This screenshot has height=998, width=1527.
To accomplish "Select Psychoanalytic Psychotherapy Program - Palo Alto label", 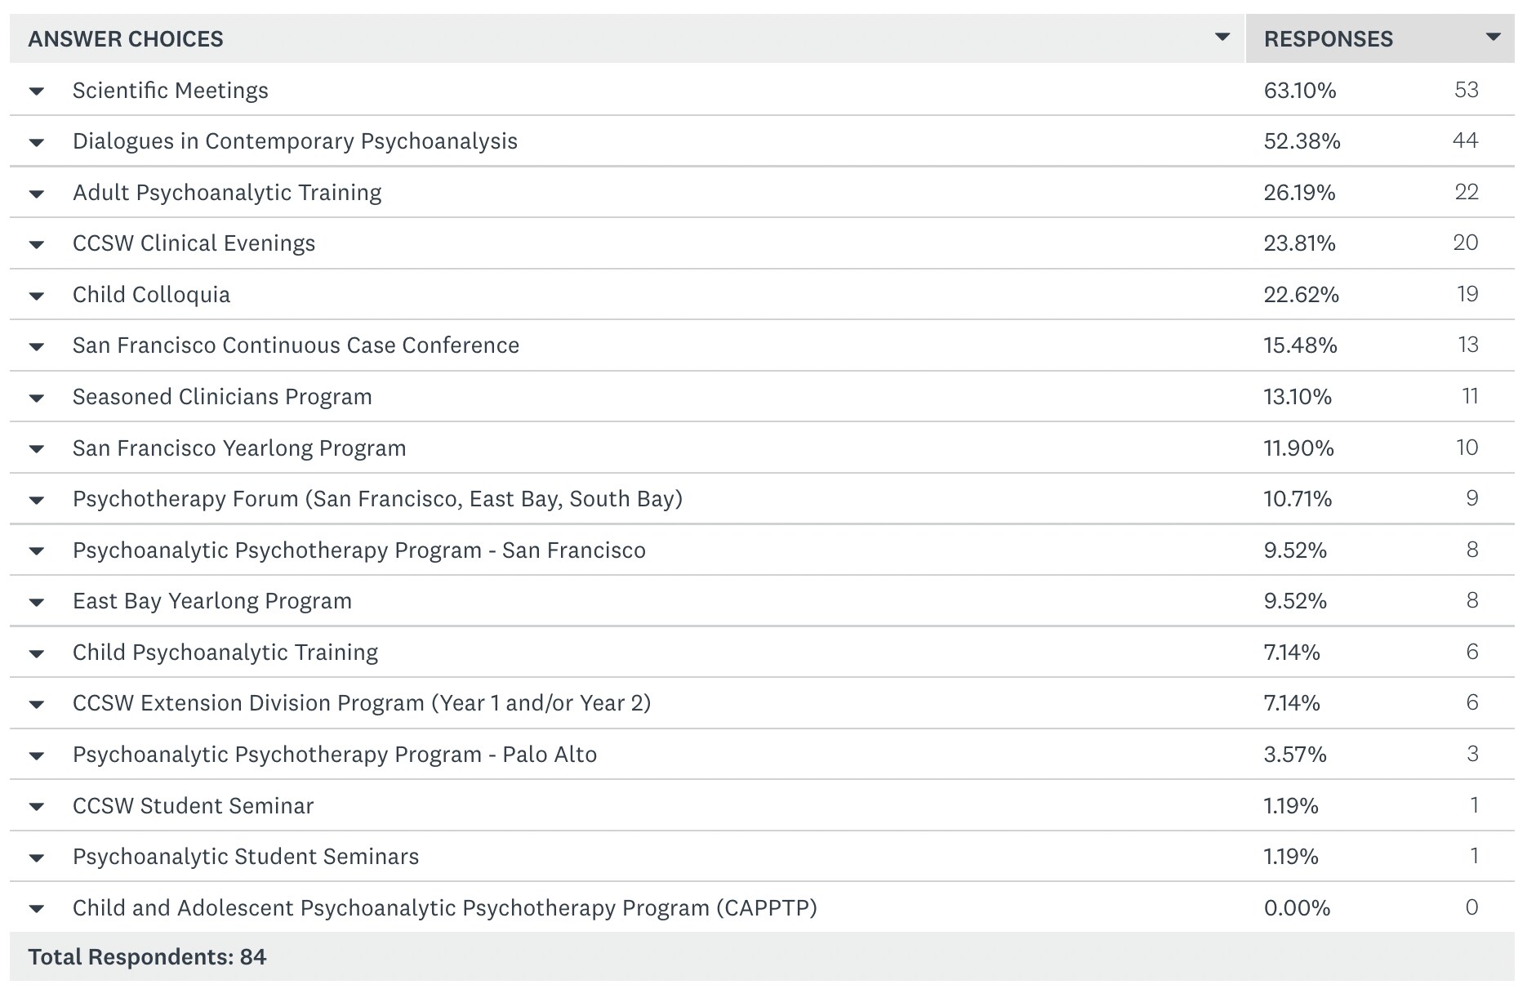I will pos(335,755).
